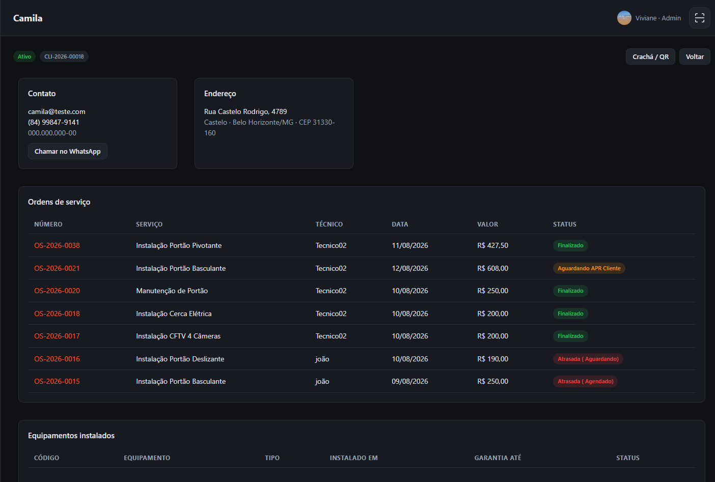Click the value R$ 190,00

coord(493,359)
